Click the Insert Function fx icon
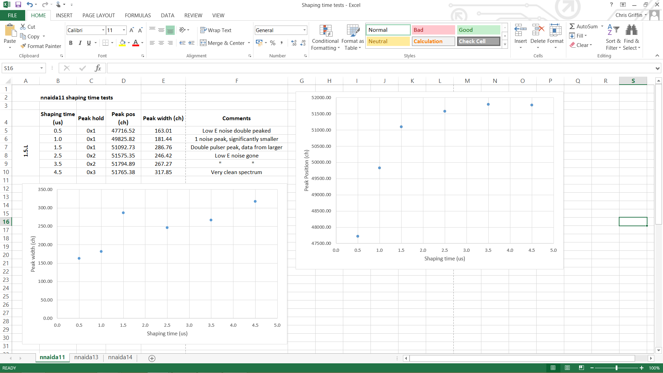 coord(98,68)
